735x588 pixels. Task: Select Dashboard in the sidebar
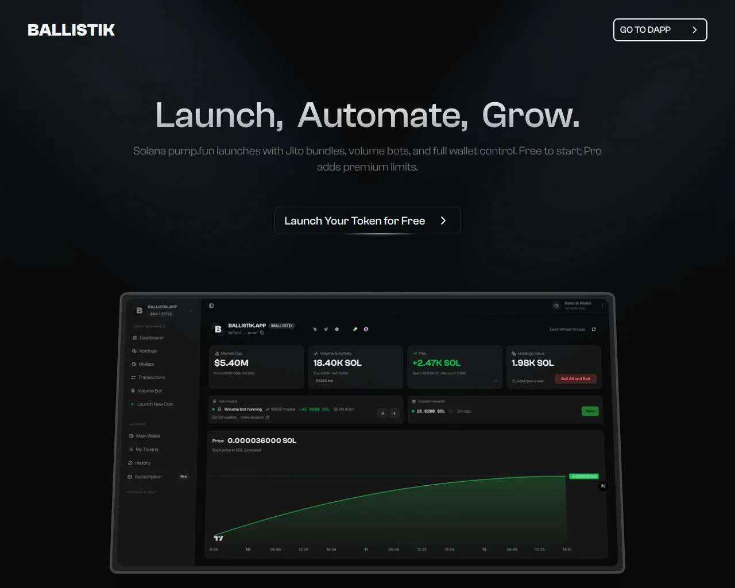(148, 338)
